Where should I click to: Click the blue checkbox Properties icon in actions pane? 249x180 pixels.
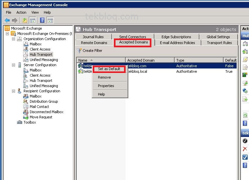point(245,157)
